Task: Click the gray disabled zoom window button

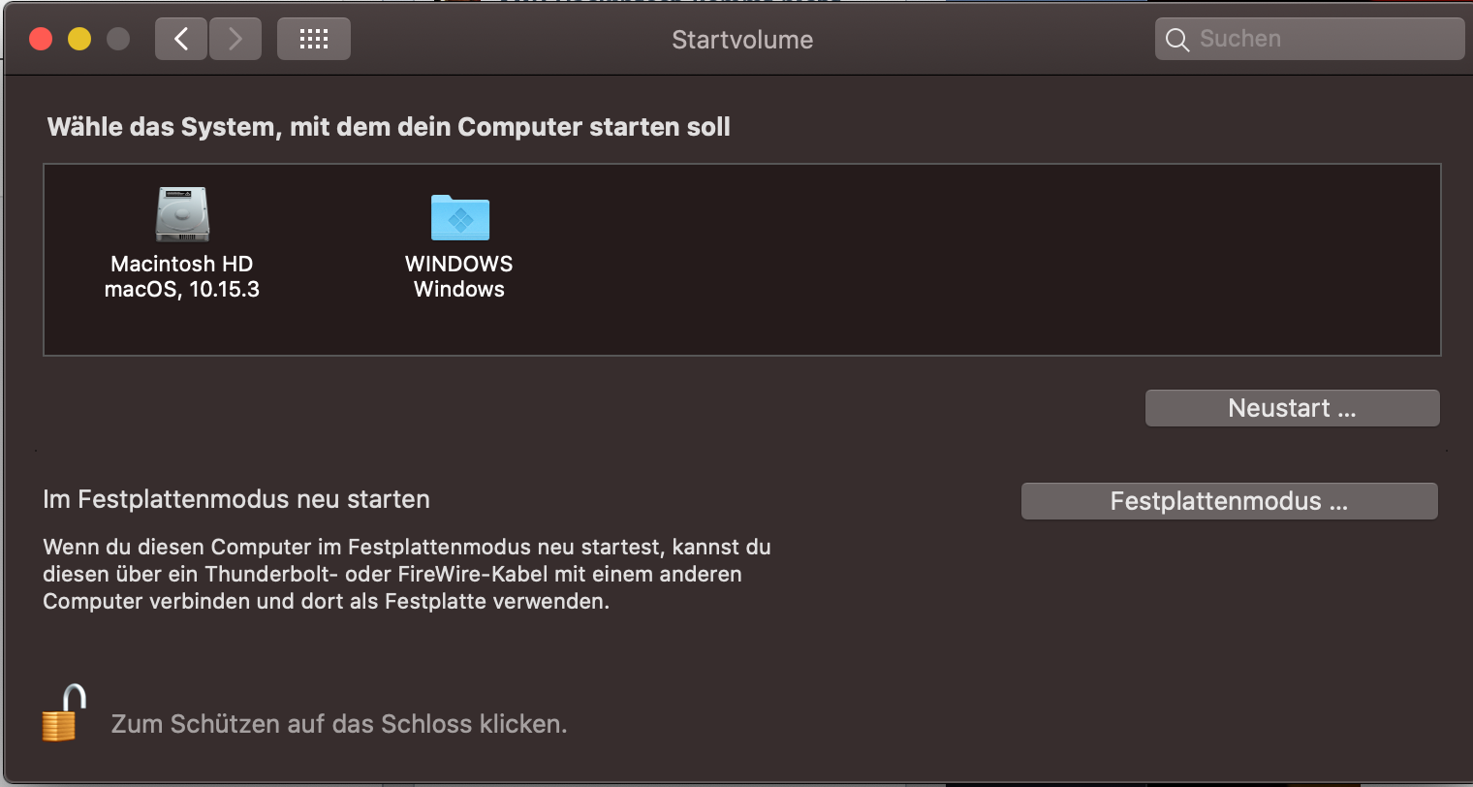Action: [118, 39]
